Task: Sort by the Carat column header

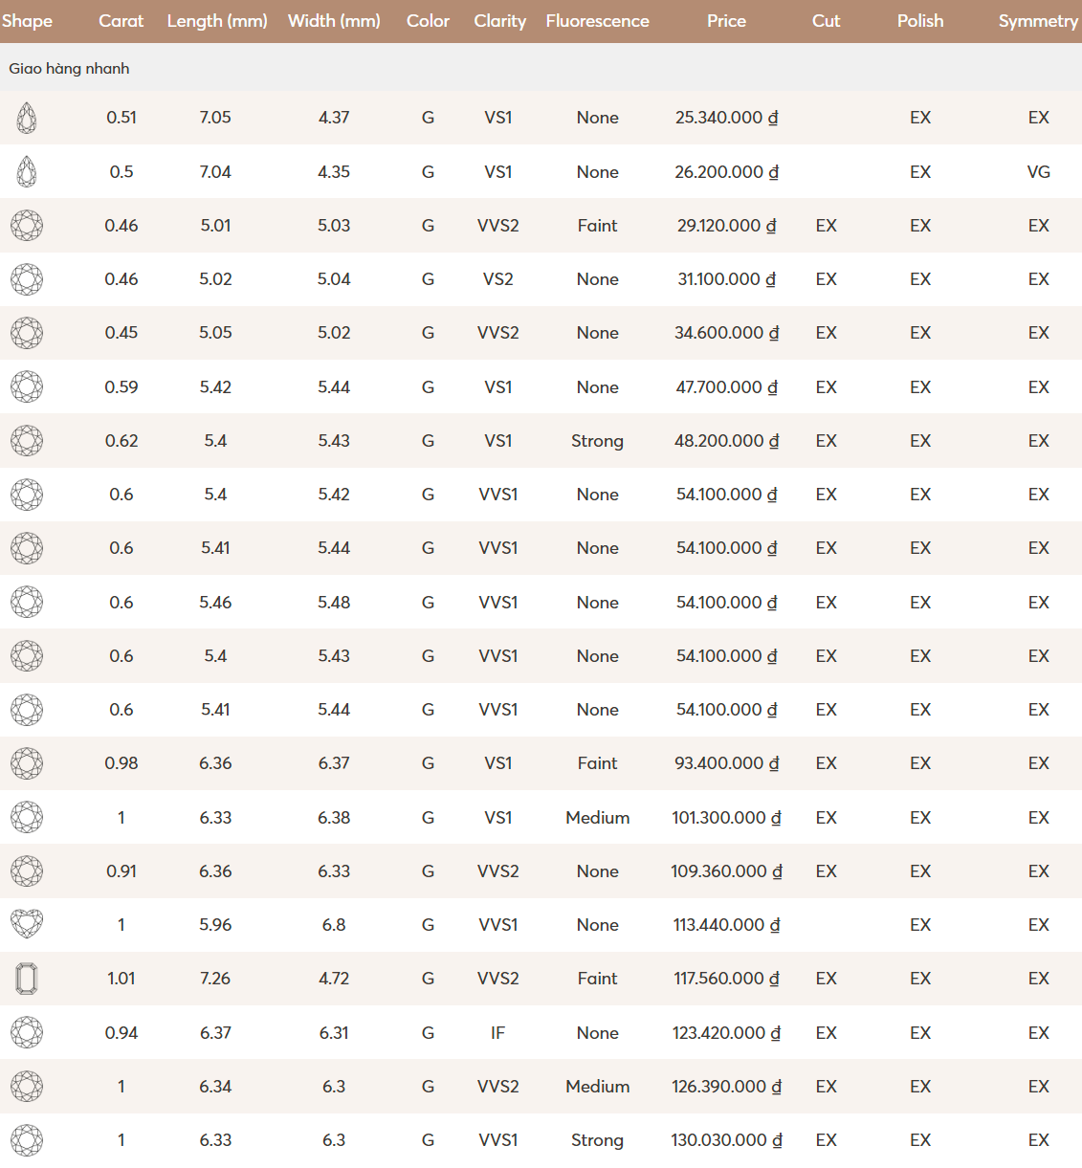Action: pos(121,21)
